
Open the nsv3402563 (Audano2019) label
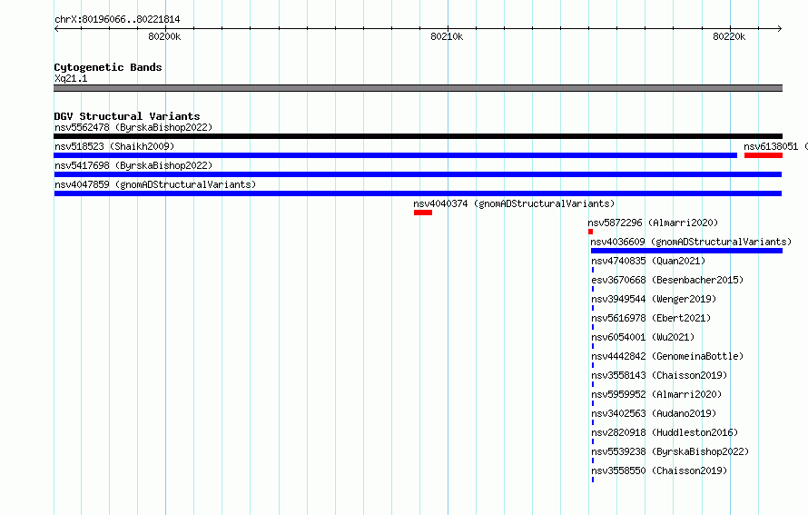[x=654, y=413]
